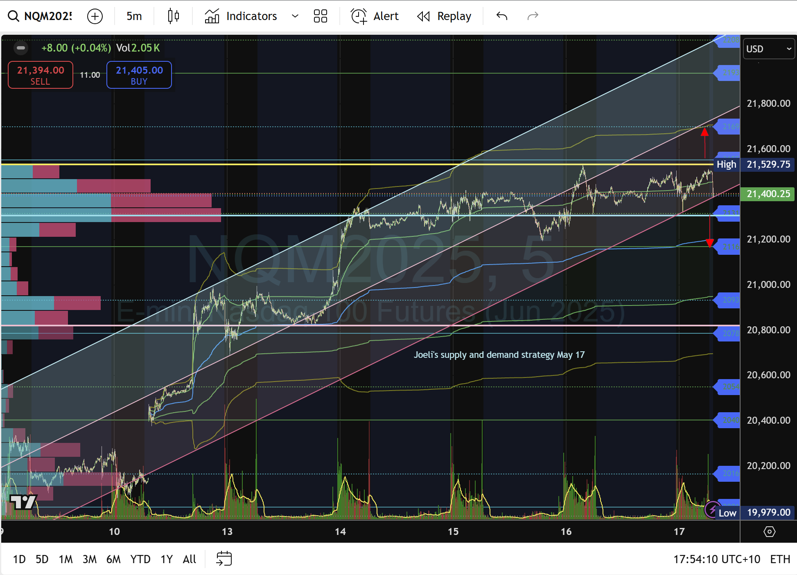This screenshot has width=797, height=575.
Task: Select the 1M time range
Action: tap(65, 559)
